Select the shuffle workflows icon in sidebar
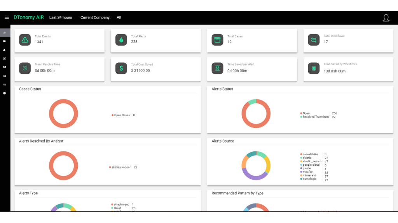 point(5,67)
